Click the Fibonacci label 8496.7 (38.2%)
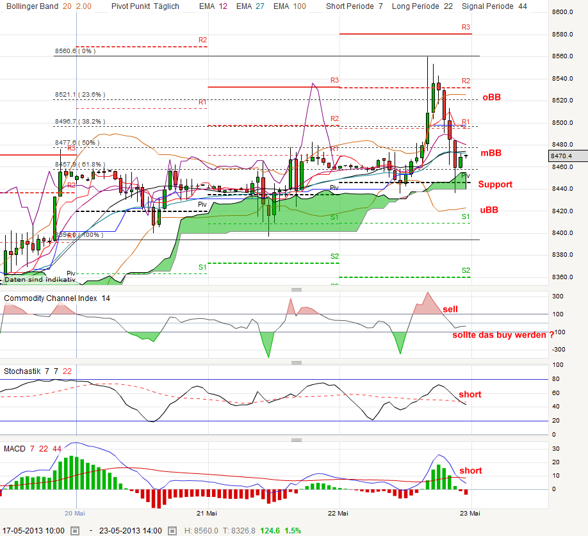Viewport: 588px width, 536px height. (x=80, y=122)
